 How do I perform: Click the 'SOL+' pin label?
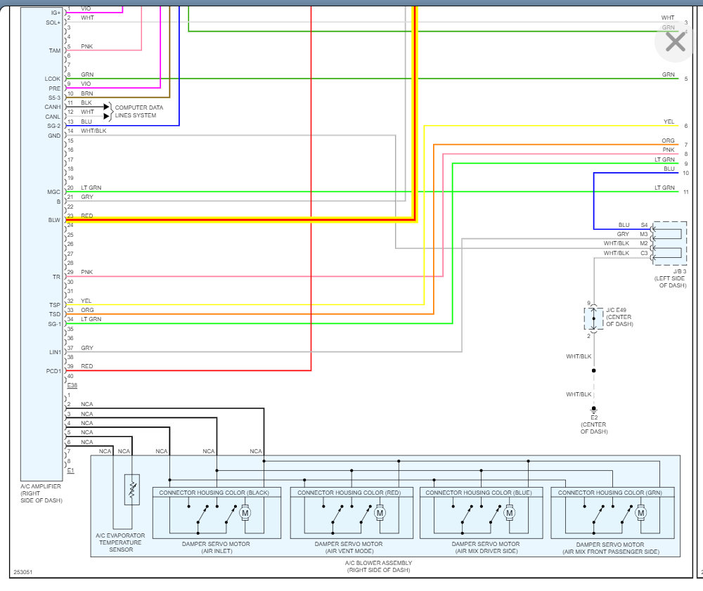click(x=53, y=23)
